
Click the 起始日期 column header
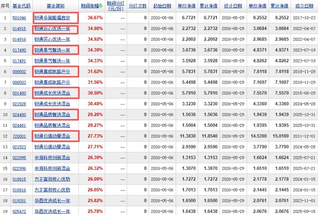[x=162, y=6]
